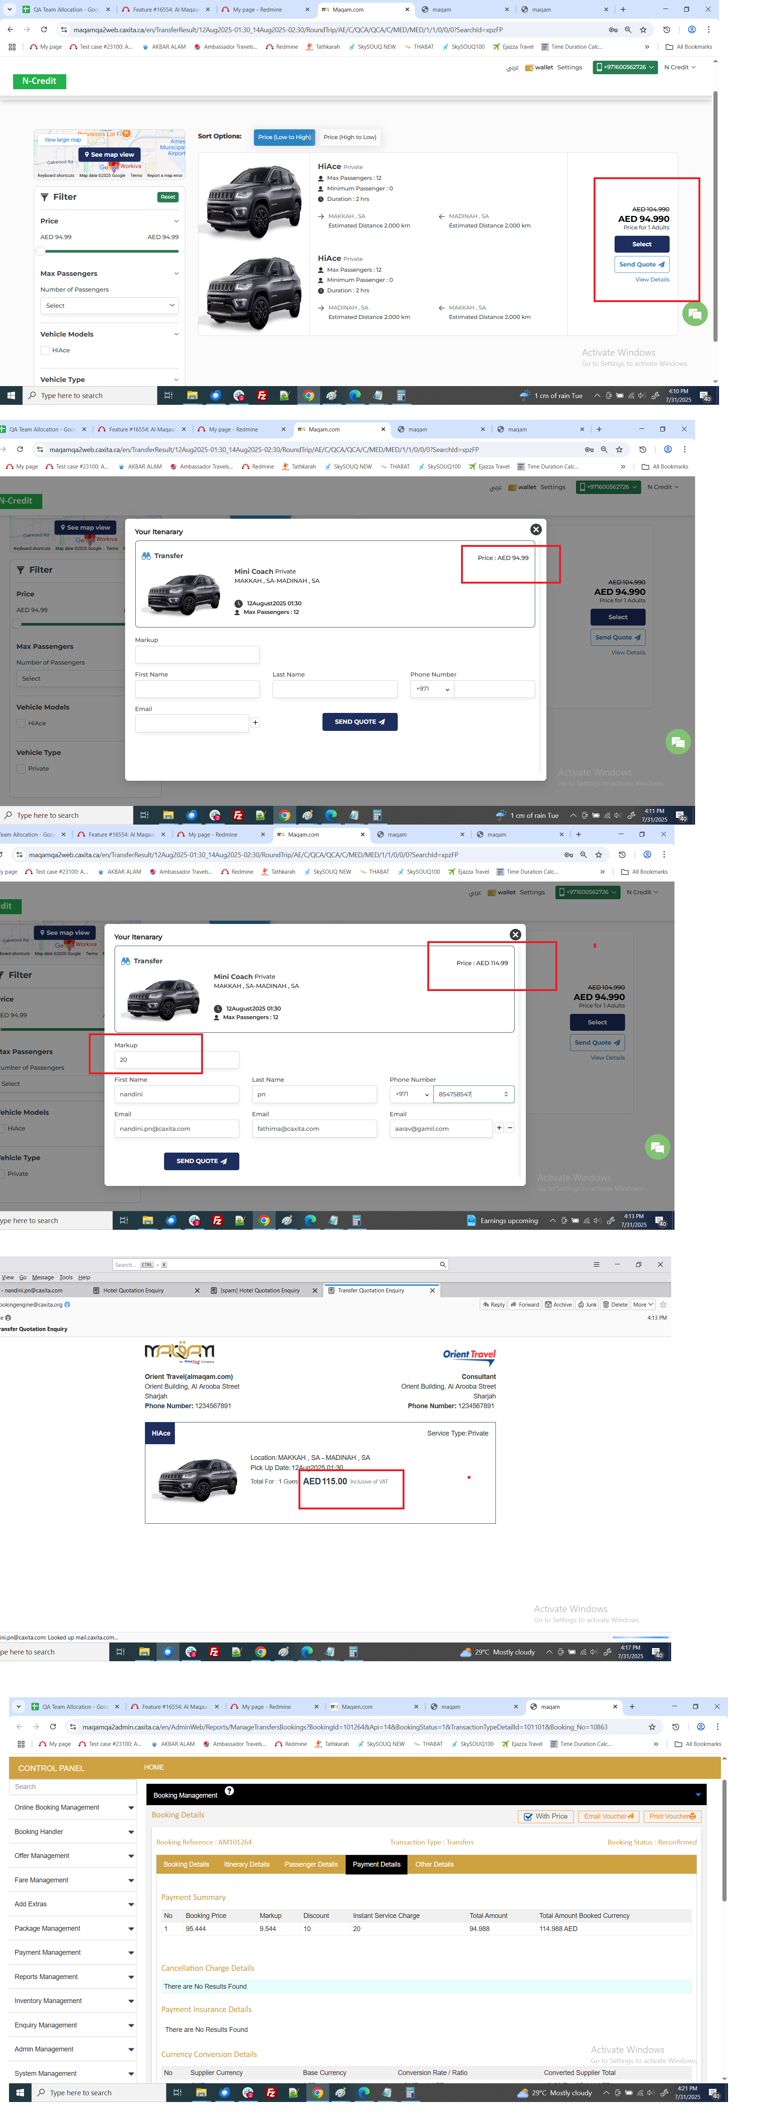
Task: Click the green Reset filter button
Action: [167, 197]
